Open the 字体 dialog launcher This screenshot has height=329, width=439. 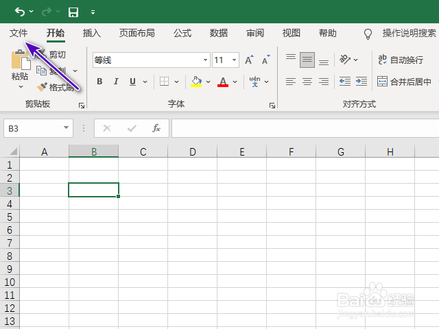(x=272, y=106)
